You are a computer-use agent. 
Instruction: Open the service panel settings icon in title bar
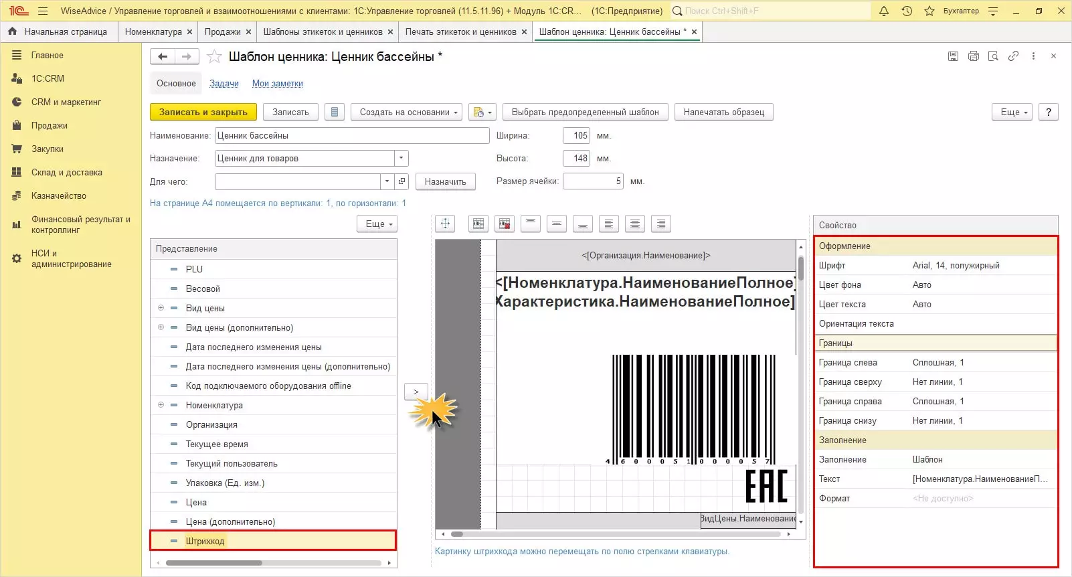[993, 11]
